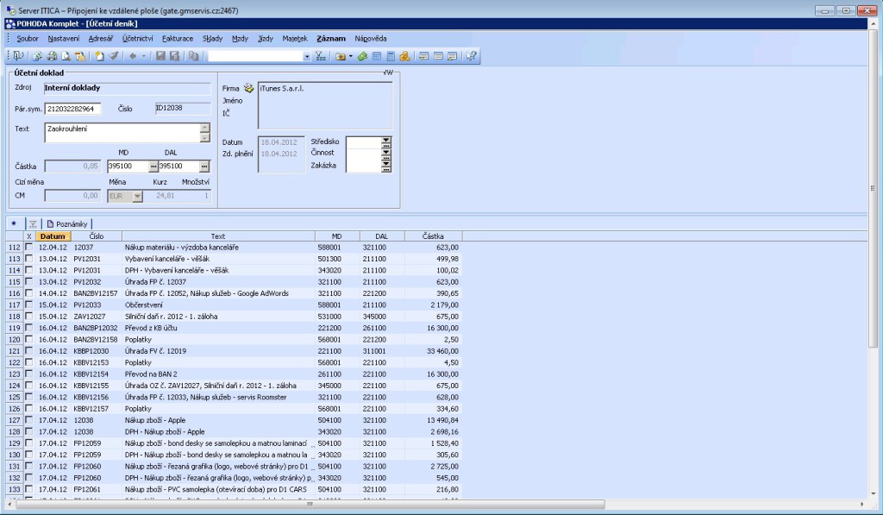Image resolution: width=883 pixels, height=515 pixels.
Task: Click into the Pár.sym. input field
Action: coord(72,109)
